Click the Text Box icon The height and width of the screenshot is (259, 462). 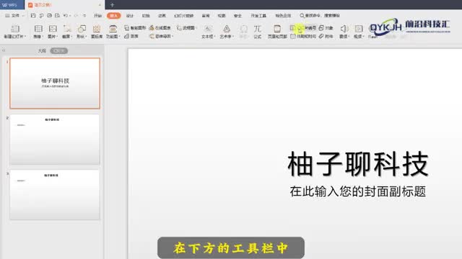click(208, 29)
